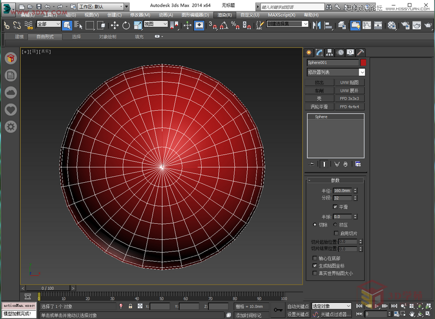Activate the Select and Rotate tool

pos(126,25)
